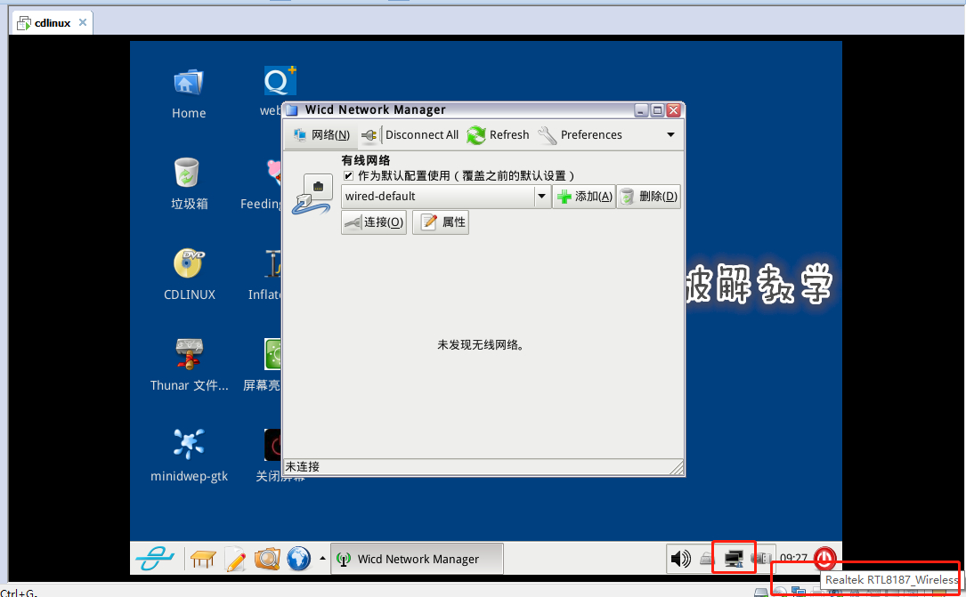Screen dimensions: 966x597
Task: Click the USB device tray icon
Action: point(761,558)
